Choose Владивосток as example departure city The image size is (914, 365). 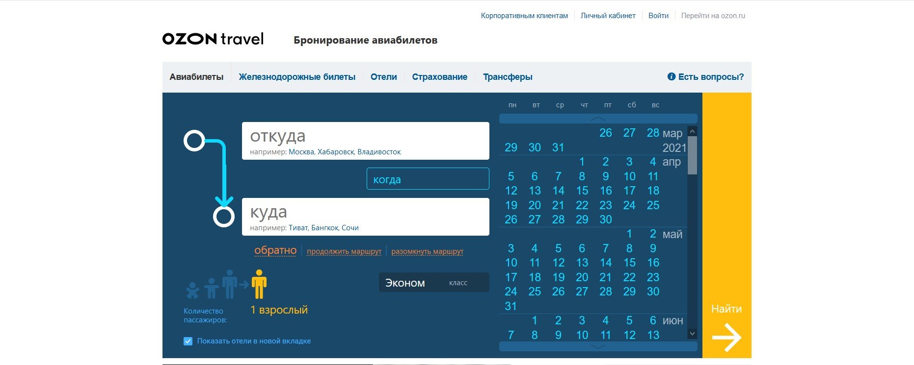point(379,152)
